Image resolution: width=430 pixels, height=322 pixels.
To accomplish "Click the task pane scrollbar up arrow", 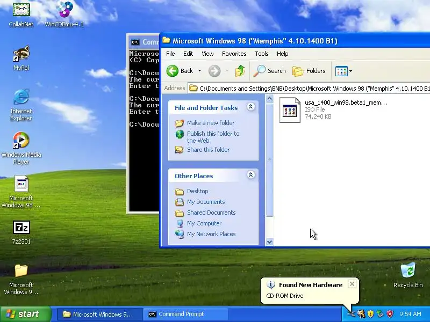I will click(270, 99).
